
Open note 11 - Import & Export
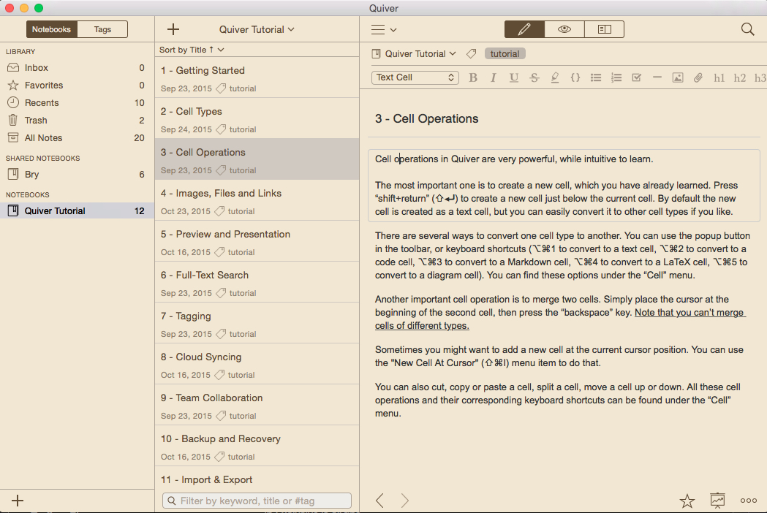click(257, 478)
